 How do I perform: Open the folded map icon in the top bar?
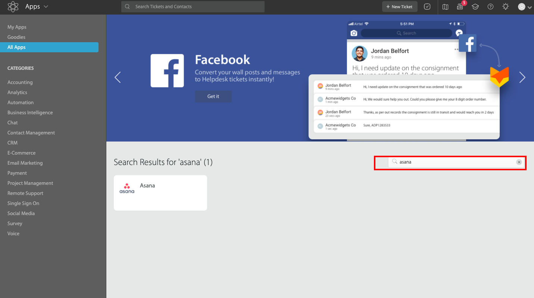(x=445, y=7)
